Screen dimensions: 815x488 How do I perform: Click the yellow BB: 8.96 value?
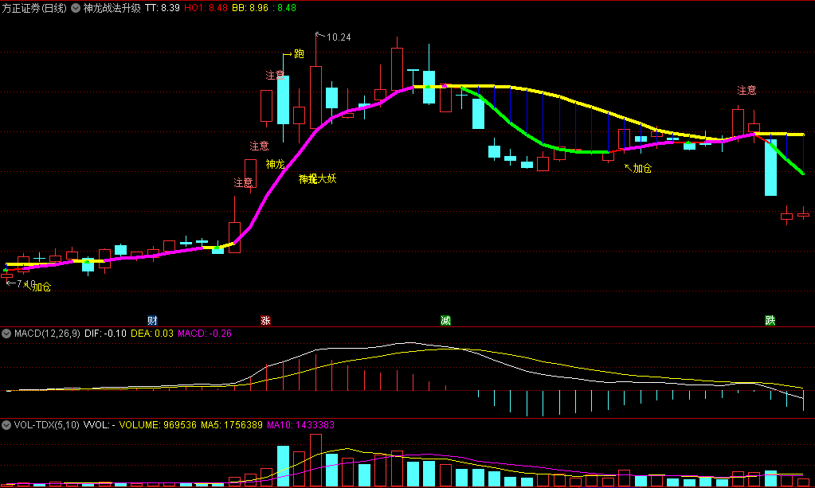point(250,8)
